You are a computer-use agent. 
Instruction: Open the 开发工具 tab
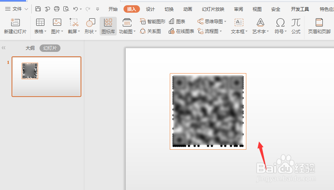click(x=300, y=9)
